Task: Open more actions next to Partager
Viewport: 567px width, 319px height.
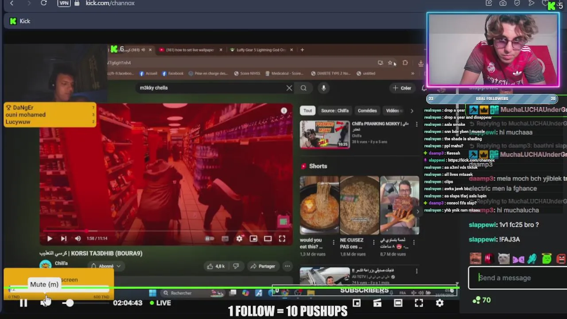Action: (x=287, y=266)
